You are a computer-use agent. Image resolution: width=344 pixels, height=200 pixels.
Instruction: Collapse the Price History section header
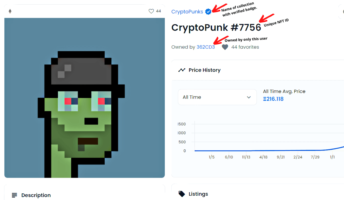click(257, 70)
